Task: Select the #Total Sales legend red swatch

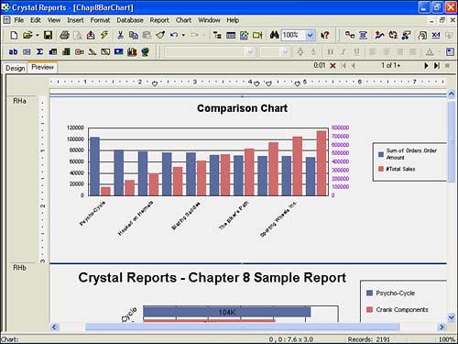Action: [381, 169]
